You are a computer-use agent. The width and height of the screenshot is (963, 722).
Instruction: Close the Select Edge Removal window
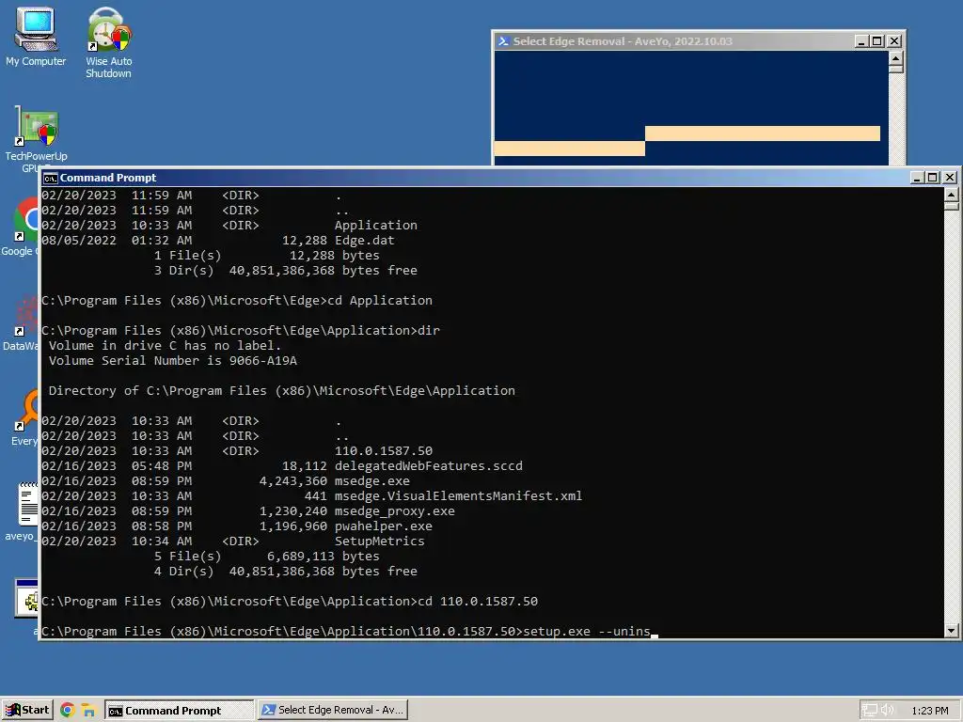pos(894,41)
